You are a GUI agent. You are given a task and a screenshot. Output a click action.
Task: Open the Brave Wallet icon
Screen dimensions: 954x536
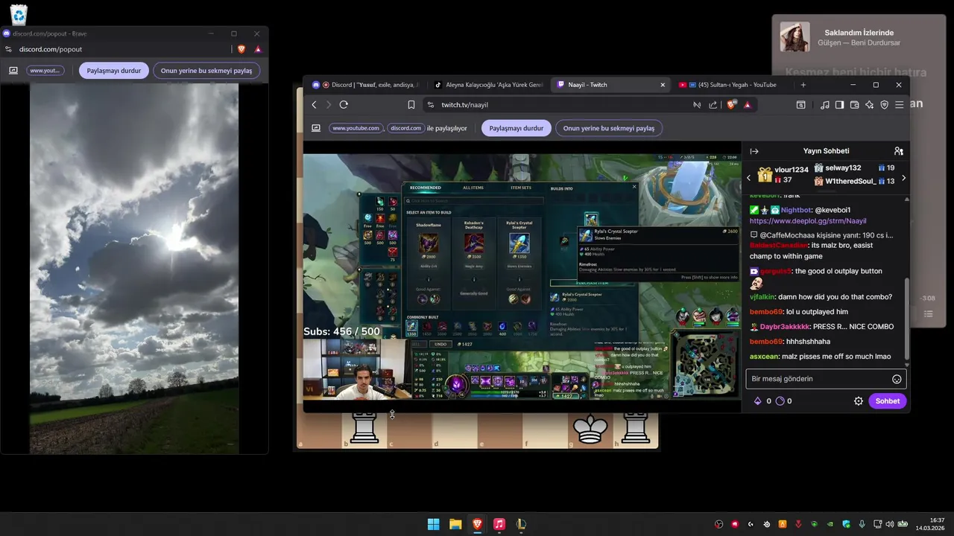coord(854,105)
